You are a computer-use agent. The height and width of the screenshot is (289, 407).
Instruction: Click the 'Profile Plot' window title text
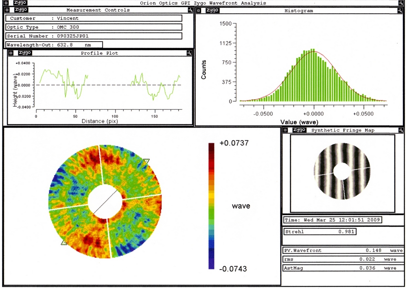tap(99, 53)
